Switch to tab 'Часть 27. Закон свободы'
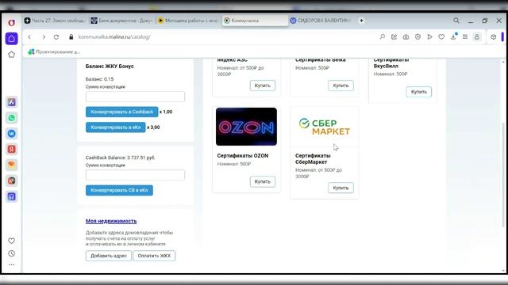508x285 pixels. coord(55,21)
